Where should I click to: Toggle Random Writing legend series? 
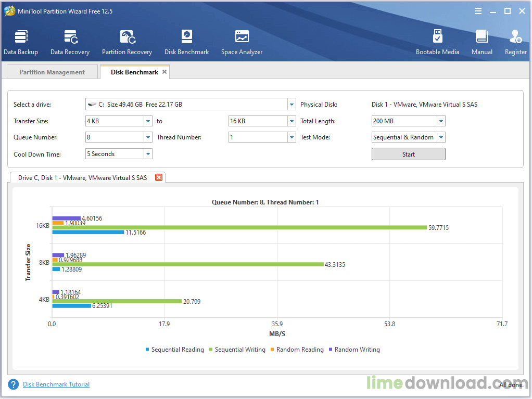click(354, 350)
